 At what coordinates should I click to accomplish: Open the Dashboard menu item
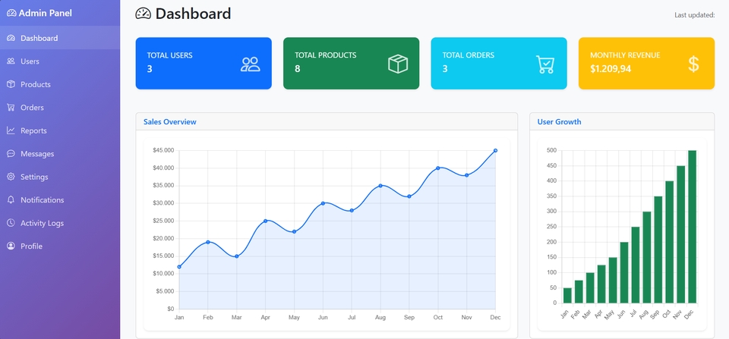(39, 38)
